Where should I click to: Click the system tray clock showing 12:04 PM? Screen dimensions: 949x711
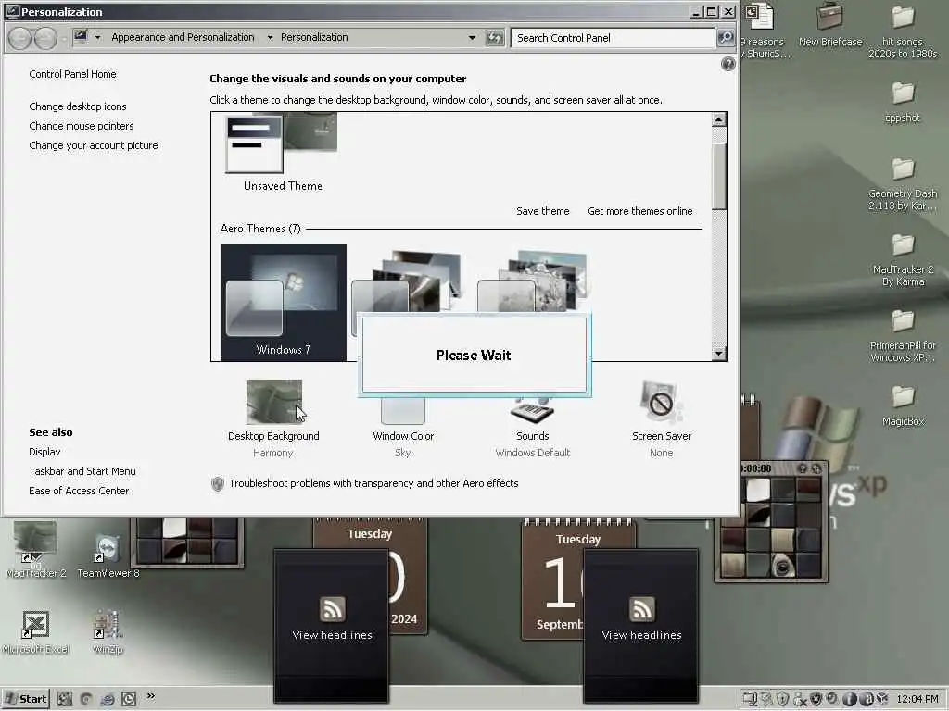917,699
